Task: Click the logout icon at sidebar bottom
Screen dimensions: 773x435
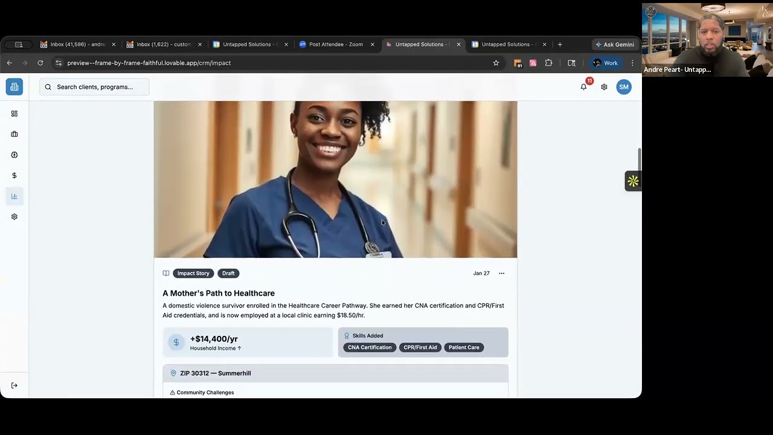Action: point(14,385)
